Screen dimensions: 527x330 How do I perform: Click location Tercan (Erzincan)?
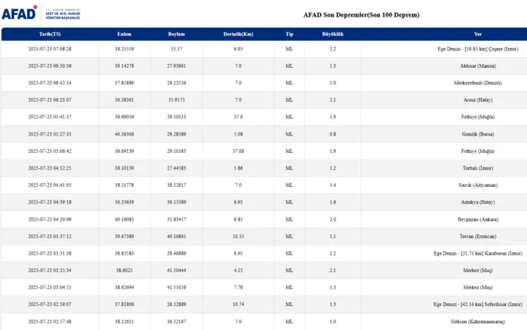[x=478, y=236]
